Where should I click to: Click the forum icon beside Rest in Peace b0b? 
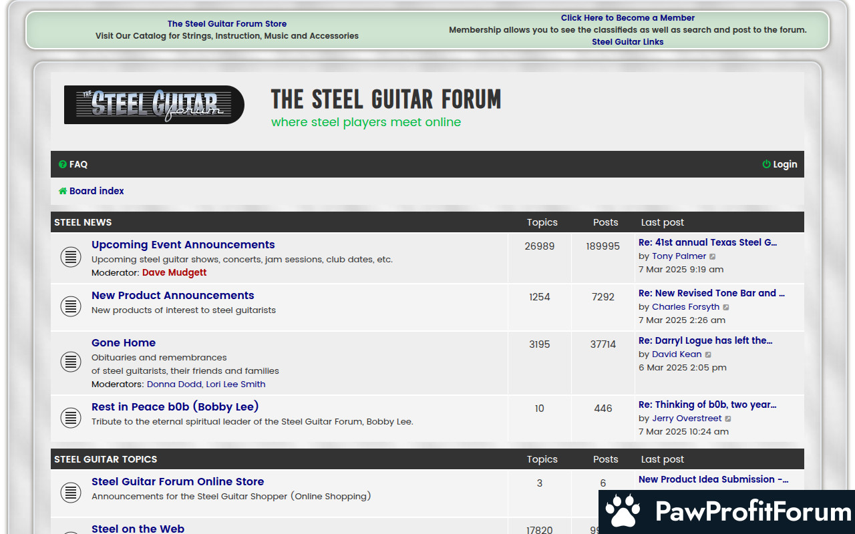(71, 418)
